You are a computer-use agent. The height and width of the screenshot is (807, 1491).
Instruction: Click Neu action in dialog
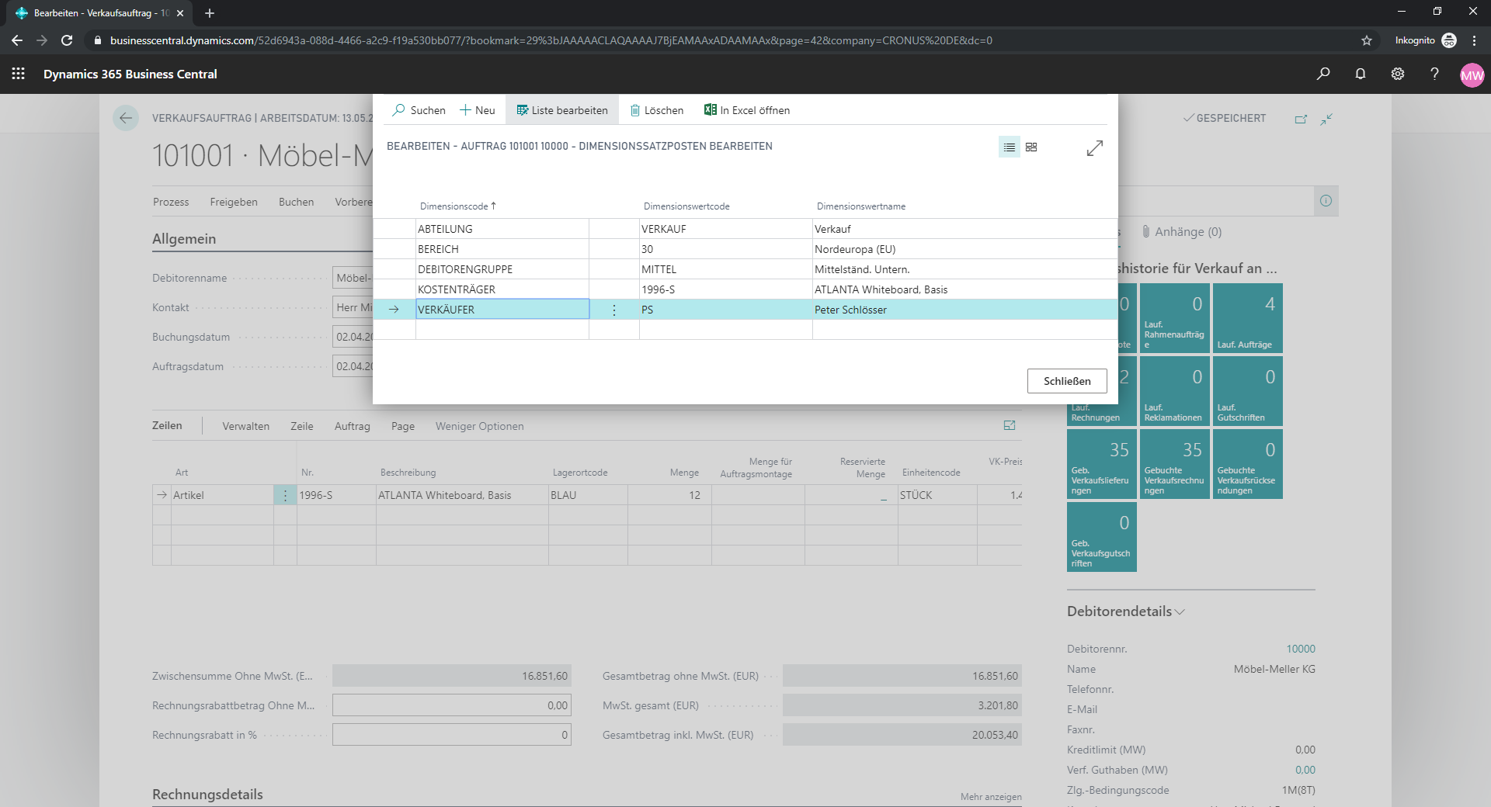coord(478,110)
